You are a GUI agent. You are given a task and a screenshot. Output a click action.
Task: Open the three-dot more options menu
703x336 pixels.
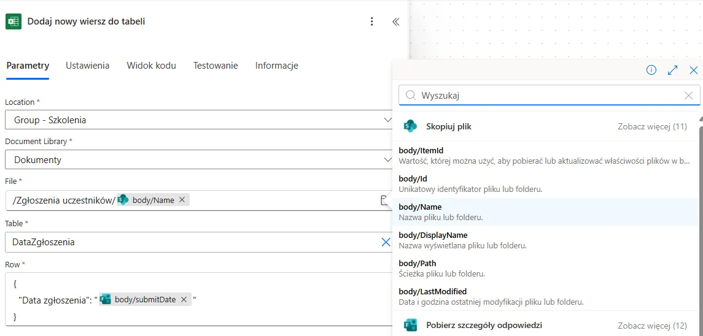[371, 21]
